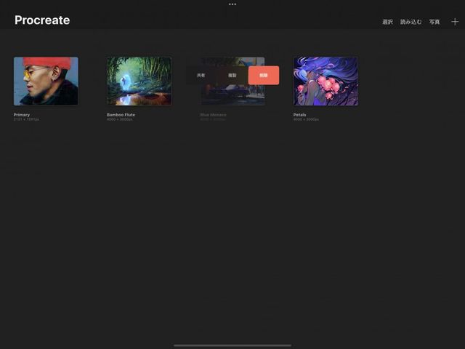This screenshot has height=349, width=465.
Task: Open the Primary artwork thumbnail
Action: click(46, 81)
